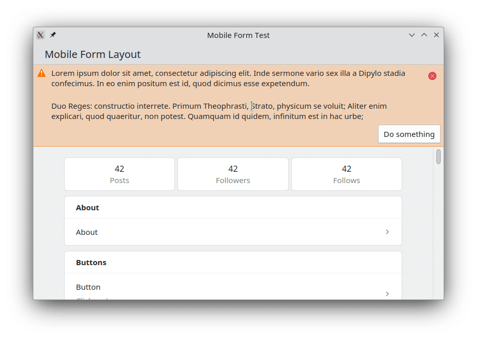Viewport: 477px width, 339px height.
Task: Expand the Button row chevron
Action: 387,294
